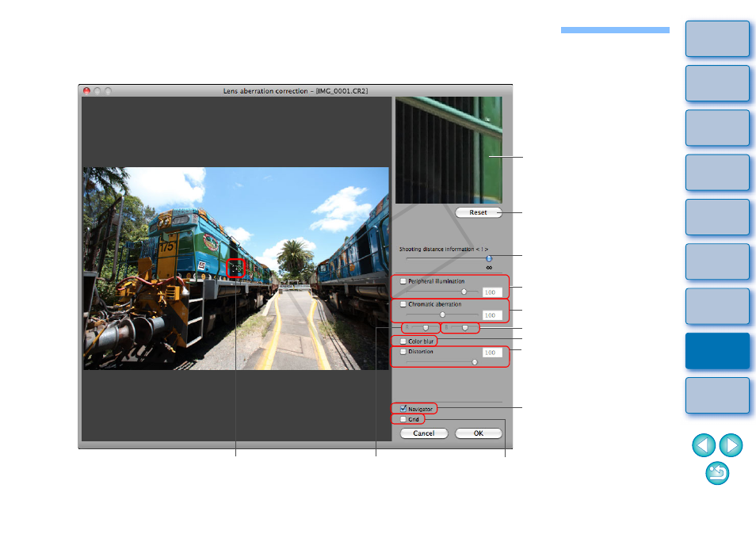Viewport: 756px width, 534px height.
Task: Click the Chromatic aberration slider handle
Action: coord(442,315)
